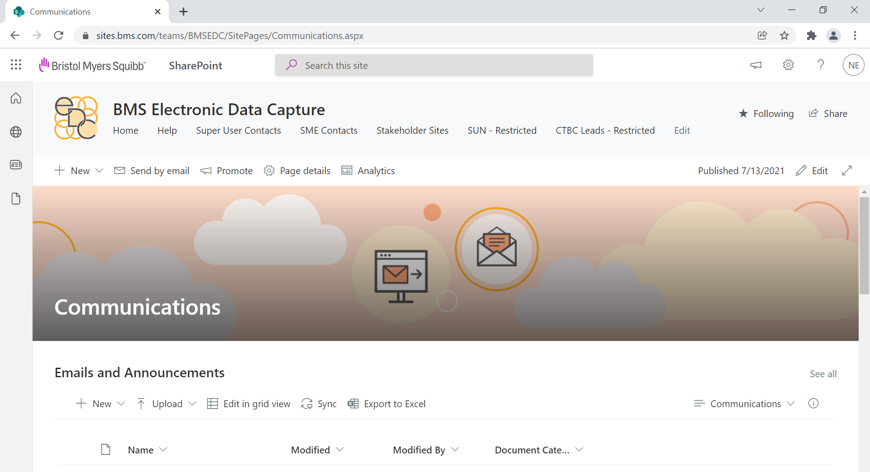Click Promote in the page toolbar
Image resolution: width=870 pixels, height=472 pixels.
pyautogui.click(x=227, y=170)
